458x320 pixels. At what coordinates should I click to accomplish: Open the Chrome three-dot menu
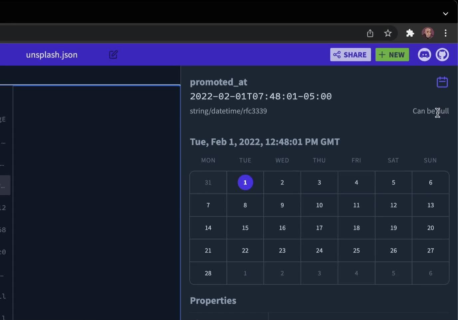[x=446, y=33]
